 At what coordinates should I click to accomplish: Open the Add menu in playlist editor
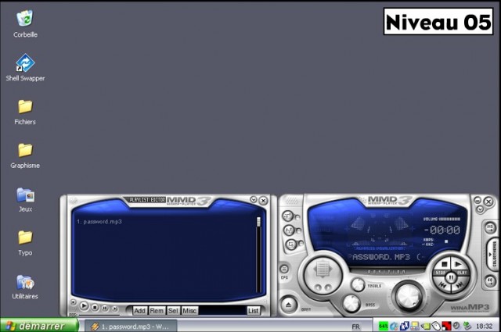pos(139,310)
